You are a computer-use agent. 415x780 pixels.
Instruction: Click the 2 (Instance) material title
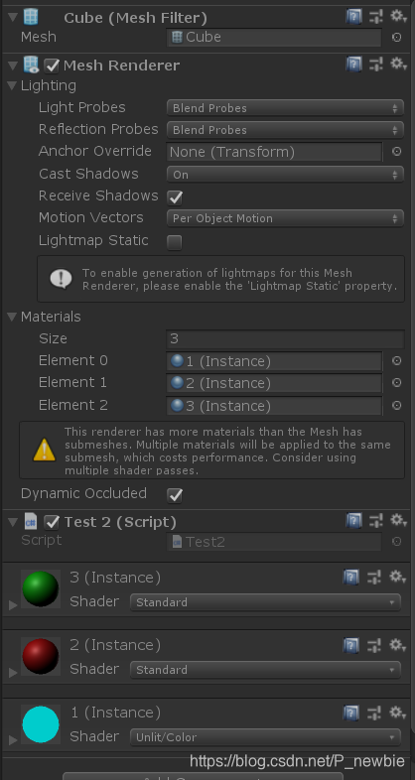coord(115,645)
